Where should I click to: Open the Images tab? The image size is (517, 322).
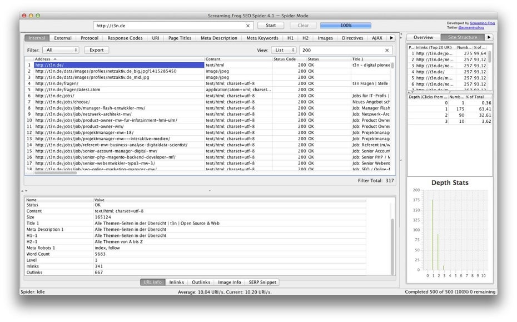point(325,38)
